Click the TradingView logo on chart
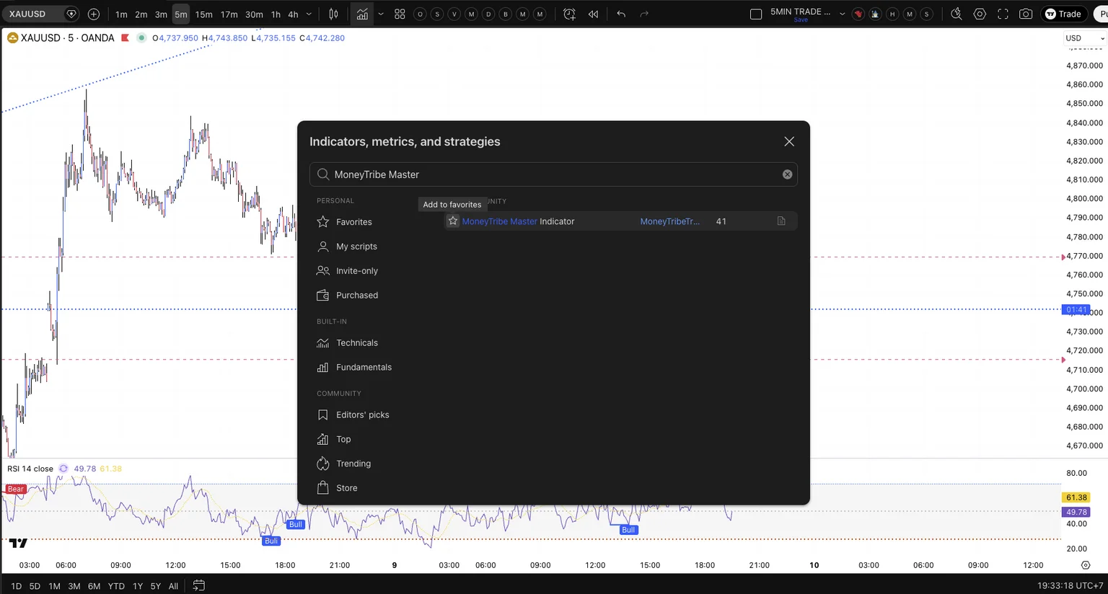 click(x=18, y=543)
